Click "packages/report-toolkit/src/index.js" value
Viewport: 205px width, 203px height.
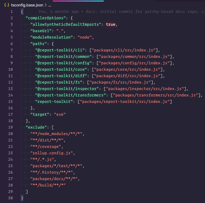tap(125, 102)
